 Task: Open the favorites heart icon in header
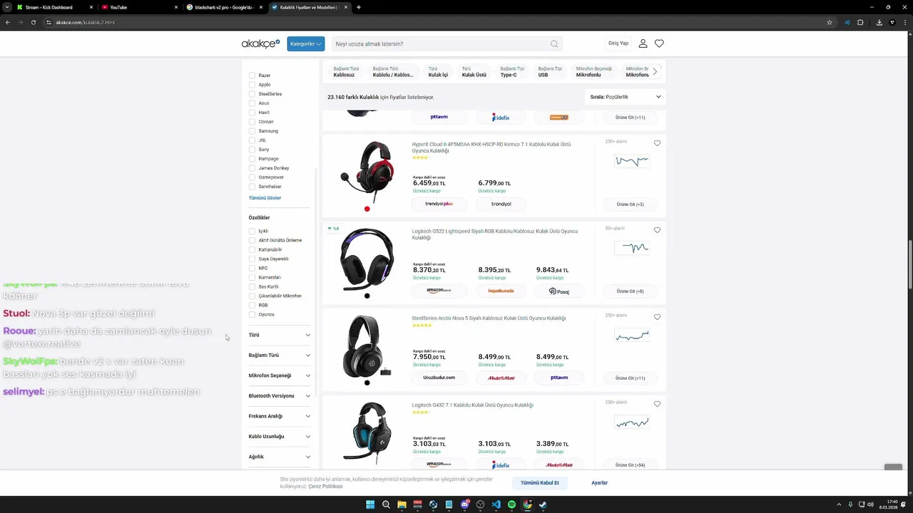tap(659, 43)
